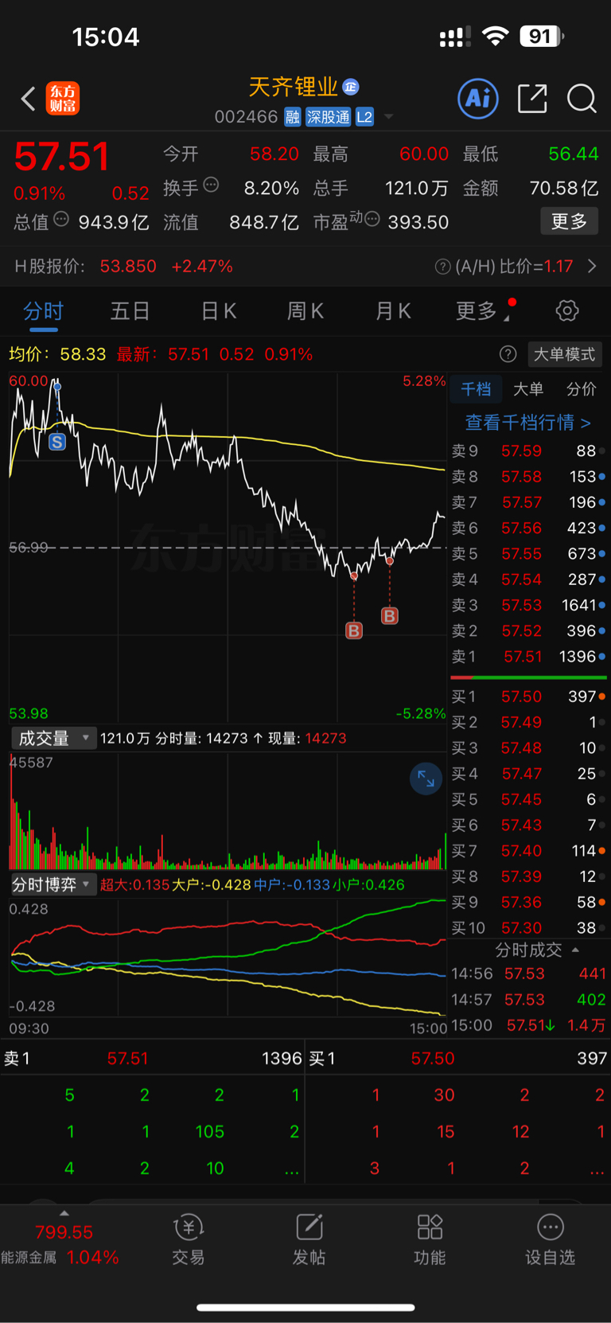Image resolution: width=611 pixels, height=1323 pixels.
Task: Select 大单 tab
Action: pyautogui.click(x=528, y=389)
